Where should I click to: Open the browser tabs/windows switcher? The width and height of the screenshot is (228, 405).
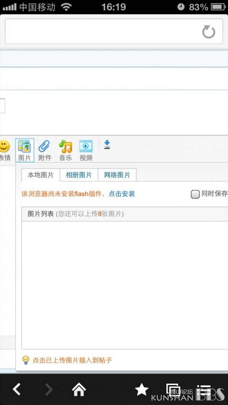(x=173, y=390)
